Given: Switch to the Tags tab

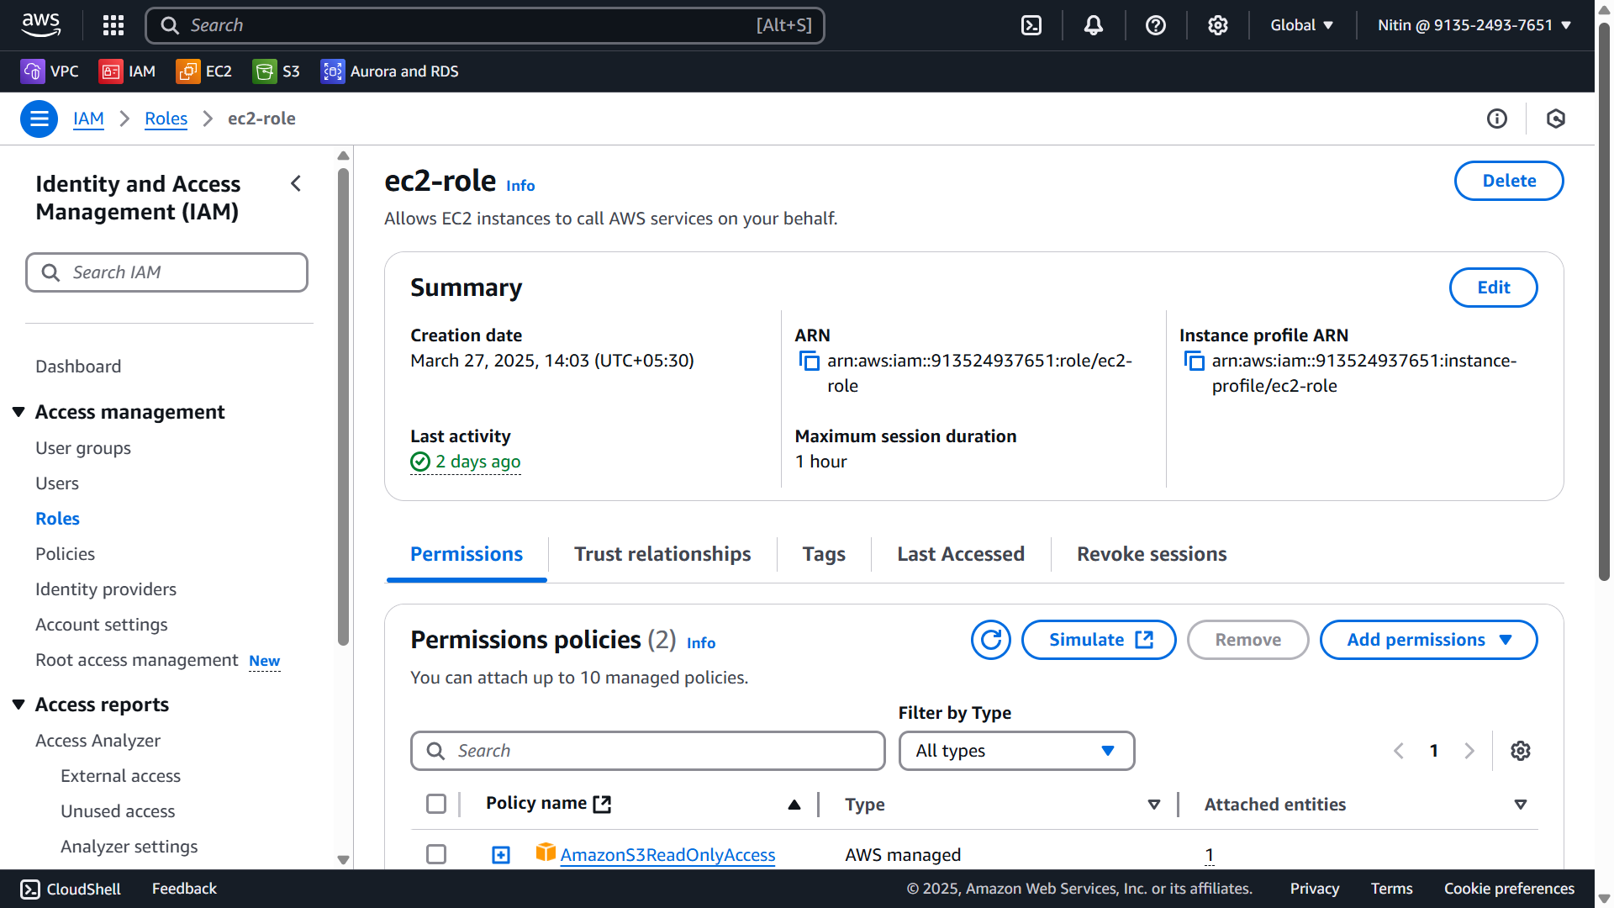Looking at the screenshot, I should 824,554.
